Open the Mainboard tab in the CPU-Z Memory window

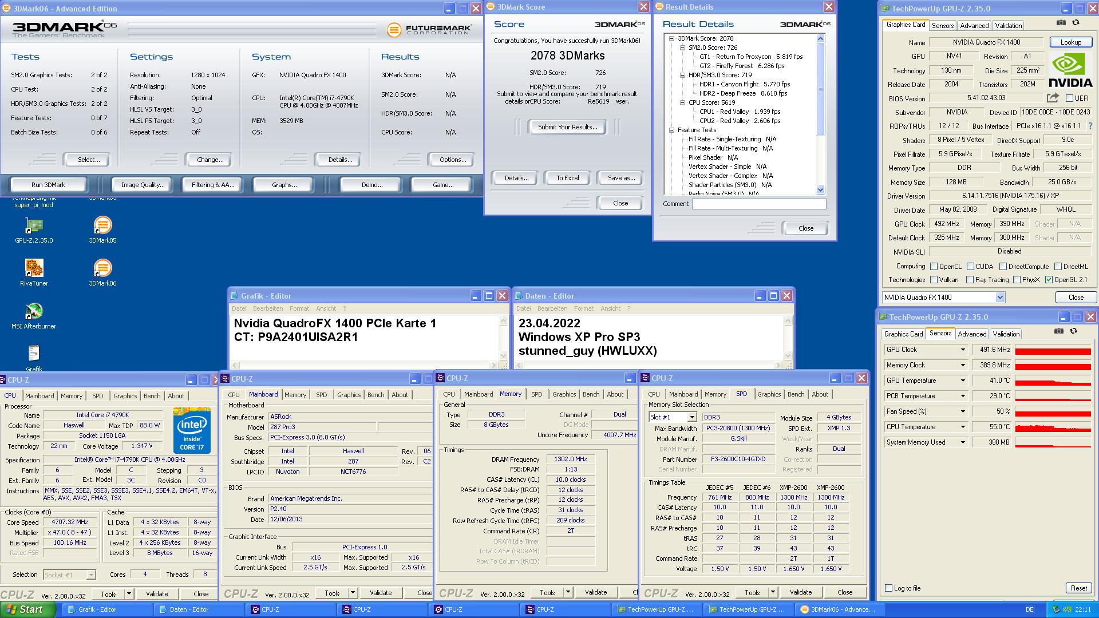479,394
